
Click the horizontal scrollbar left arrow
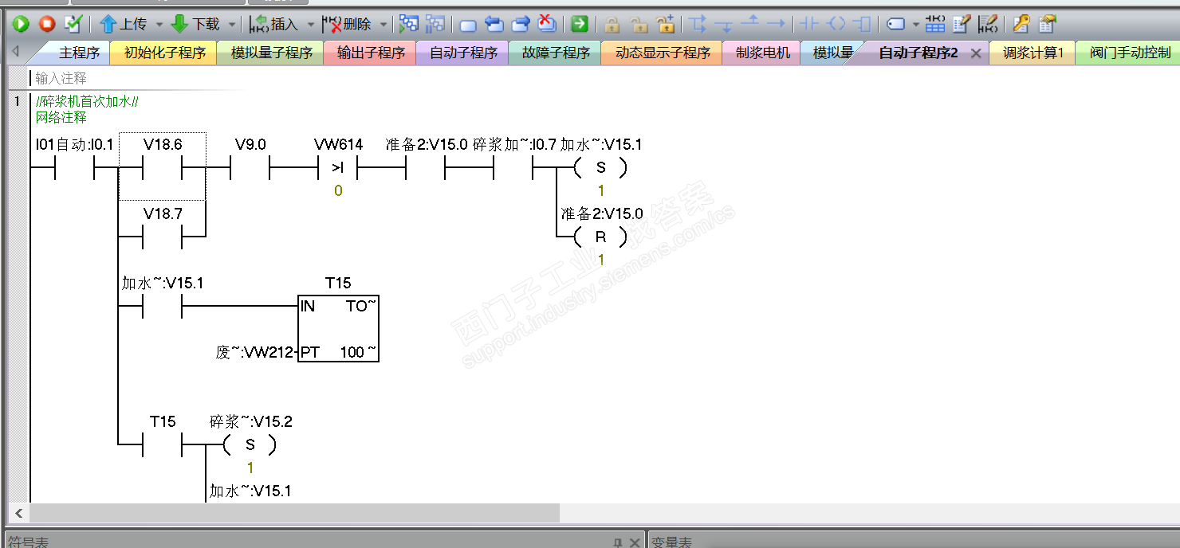coord(18,513)
